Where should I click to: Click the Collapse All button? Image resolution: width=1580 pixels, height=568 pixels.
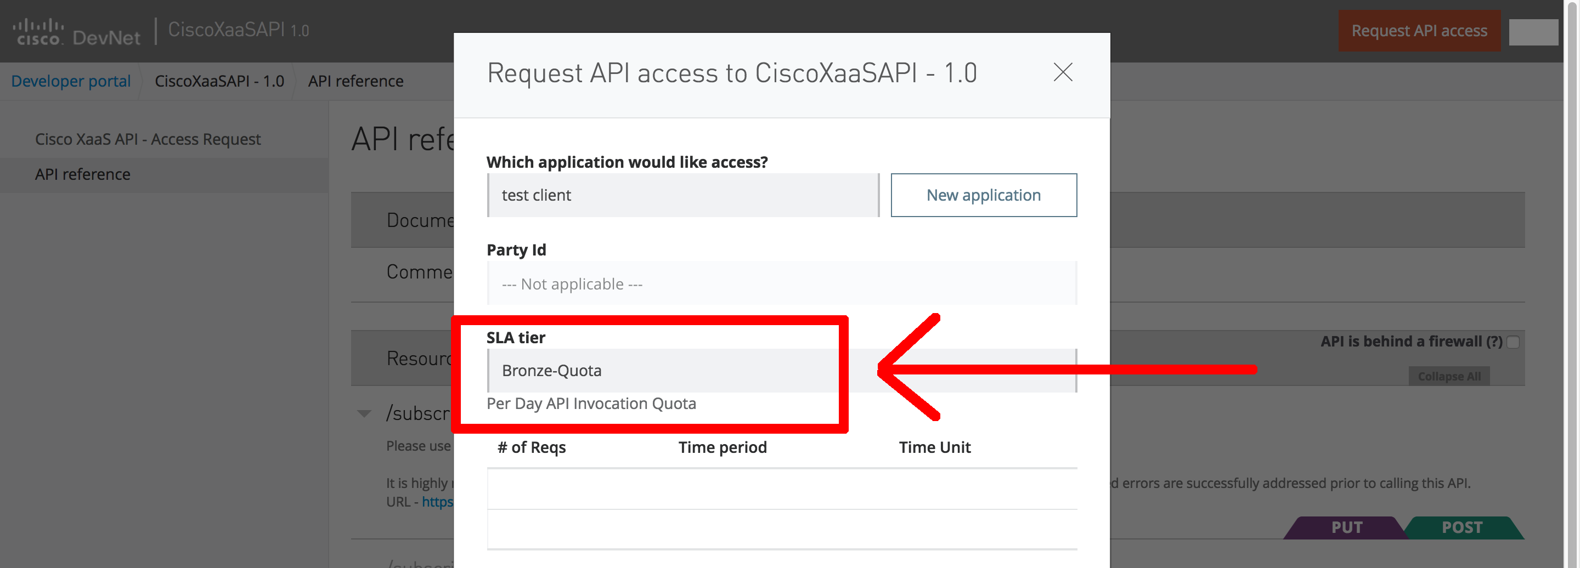pos(1449,376)
